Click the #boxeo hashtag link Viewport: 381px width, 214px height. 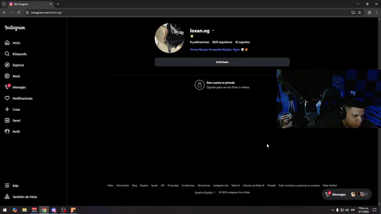(203, 50)
